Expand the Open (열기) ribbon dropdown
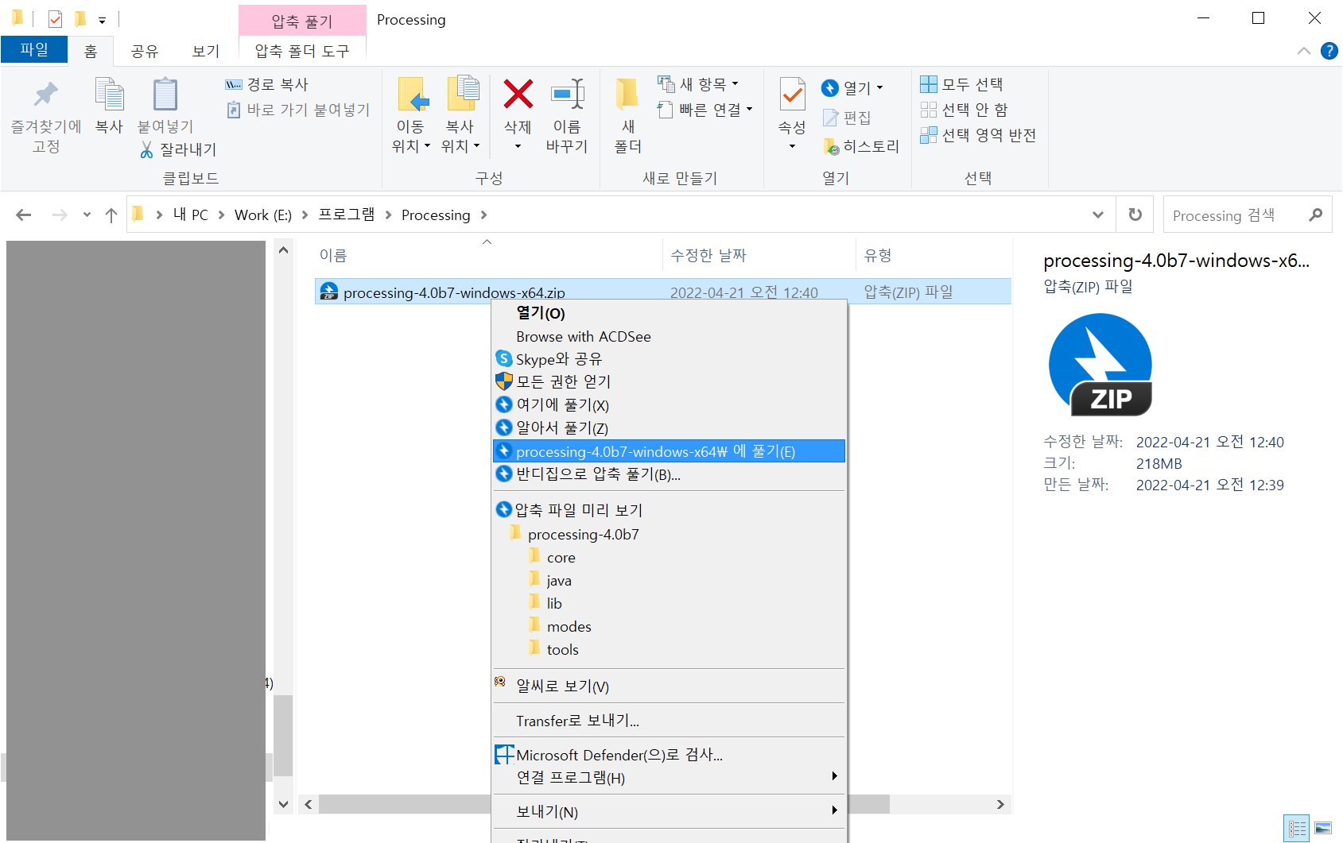1343x843 pixels. pyautogui.click(x=853, y=87)
